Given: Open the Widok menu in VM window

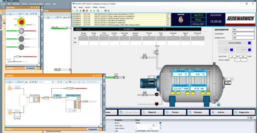Looking at the screenshot, I should coord(95,7).
